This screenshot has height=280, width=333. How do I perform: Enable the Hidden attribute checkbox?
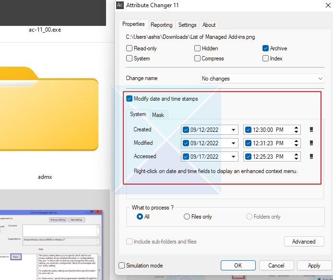(197, 48)
